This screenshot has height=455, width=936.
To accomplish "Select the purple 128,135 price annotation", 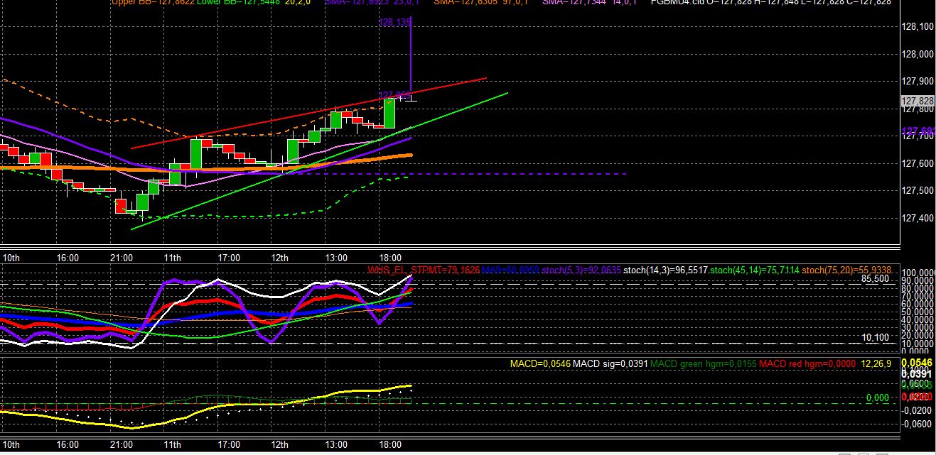I will [x=394, y=23].
